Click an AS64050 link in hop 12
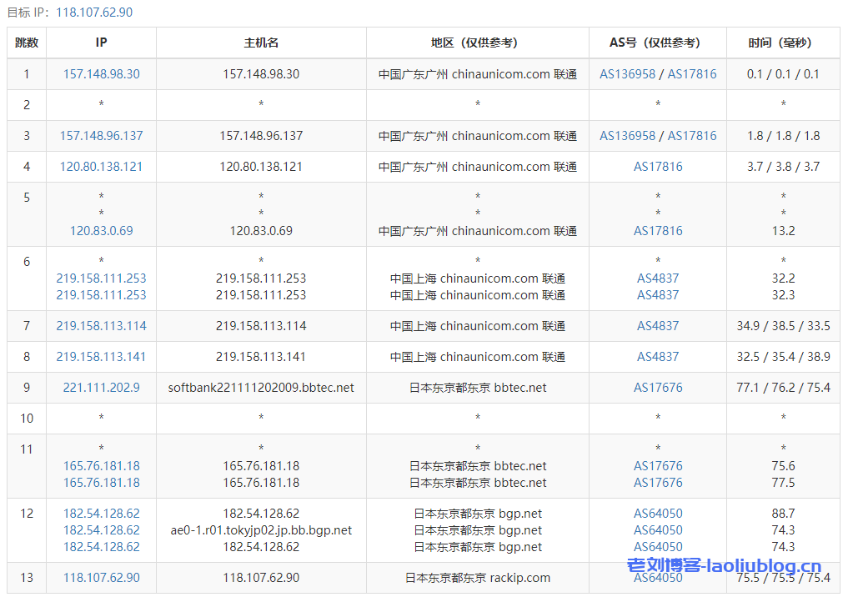 coord(658,512)
